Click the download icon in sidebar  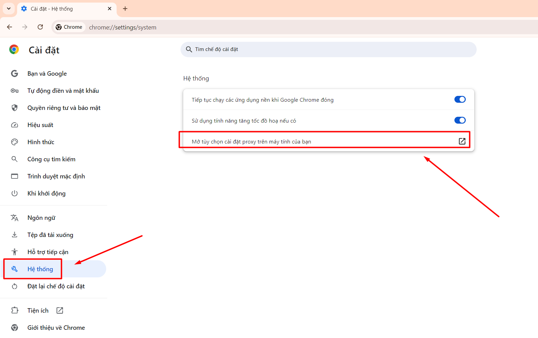[14, 235]
